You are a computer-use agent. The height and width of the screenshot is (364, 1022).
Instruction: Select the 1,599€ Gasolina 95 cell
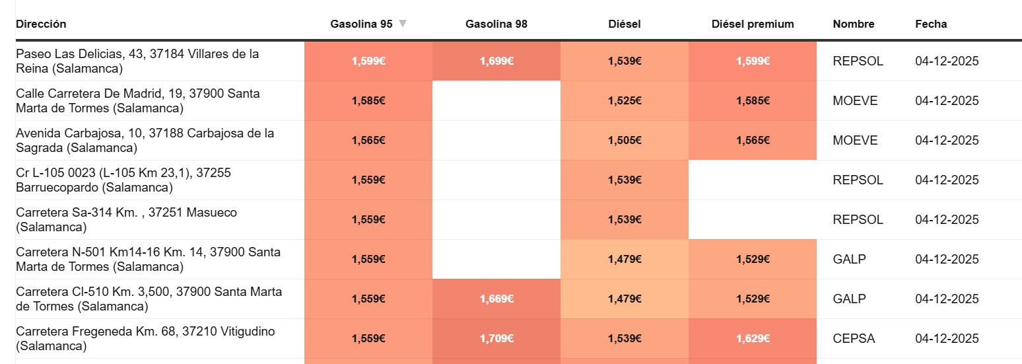[x=368, y=61]
